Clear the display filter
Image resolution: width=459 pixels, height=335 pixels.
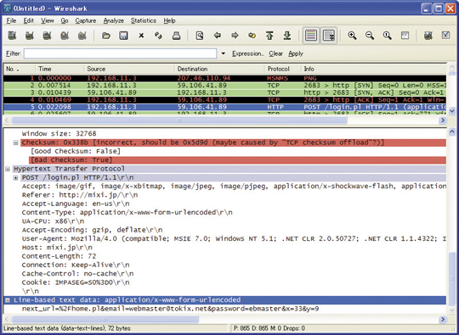coord(275,53)
